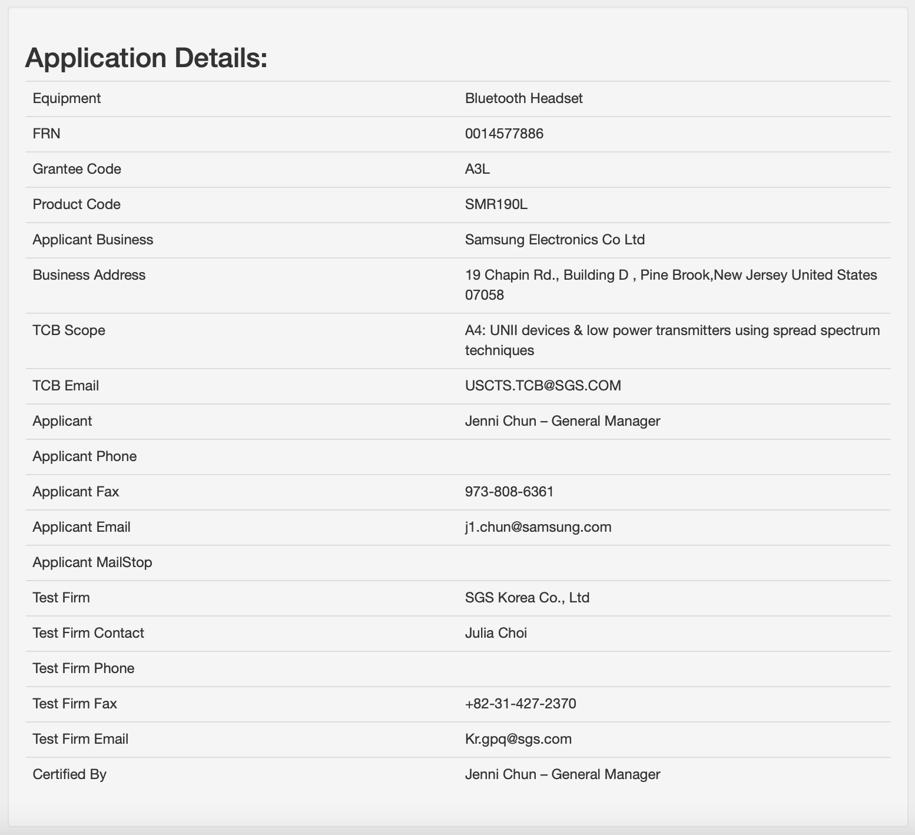915x835 pixels.
Task: Click the fax number 973-808-6361
Action: tap(509, 492)
